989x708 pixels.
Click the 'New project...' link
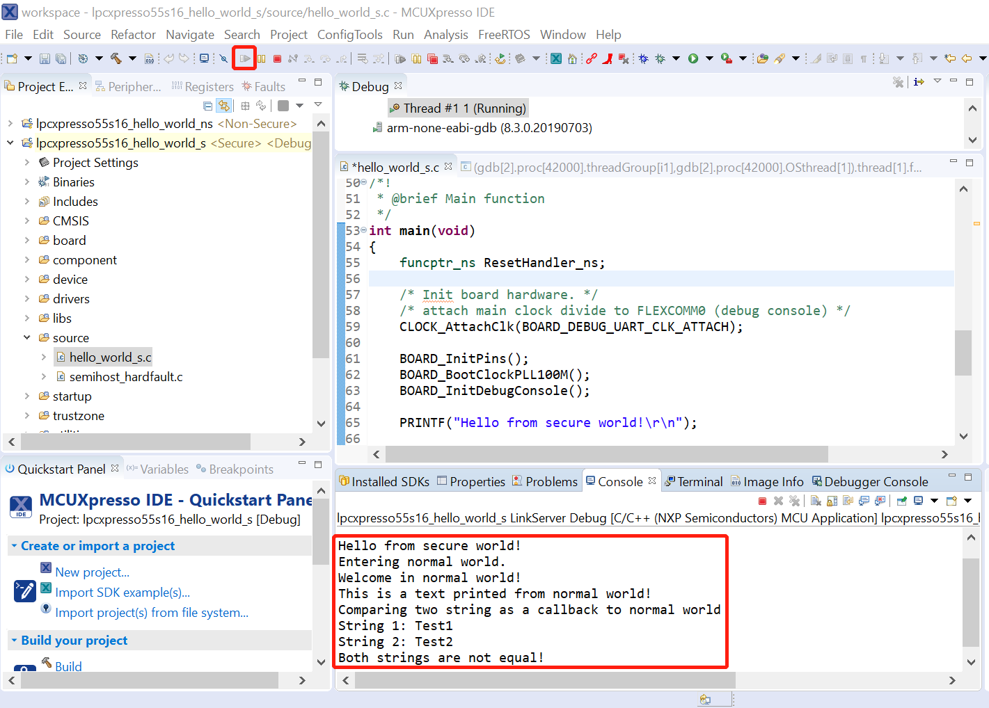click(93, 572)
